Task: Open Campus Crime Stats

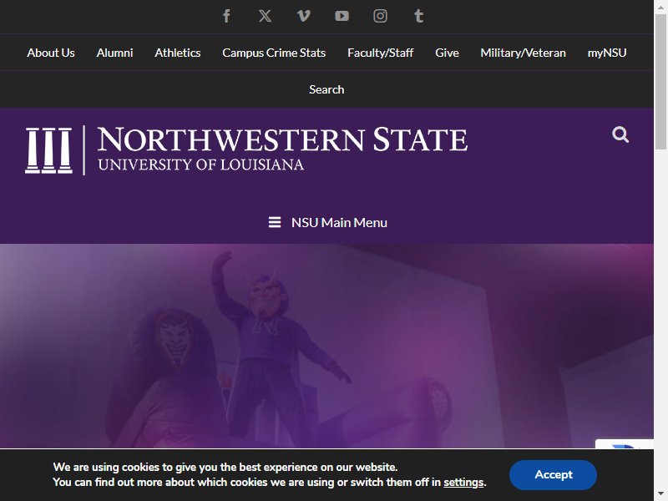Action: pos(274,53)
